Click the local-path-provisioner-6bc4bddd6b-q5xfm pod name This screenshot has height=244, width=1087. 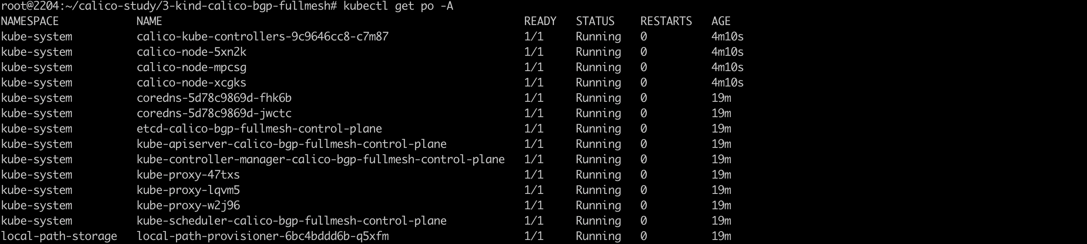(x=262, y=236)
